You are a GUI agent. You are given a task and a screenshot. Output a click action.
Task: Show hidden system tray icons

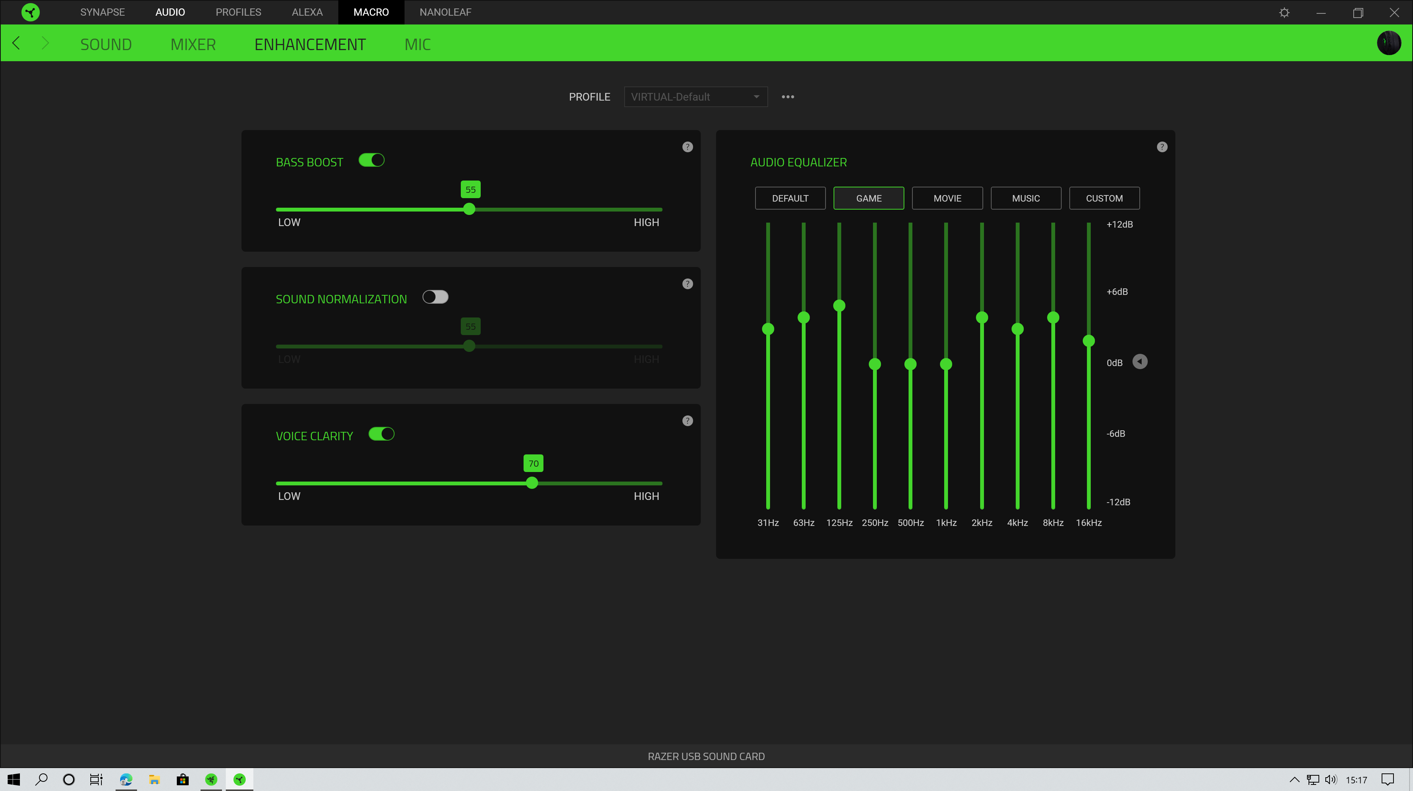(x=1294, y=780)
